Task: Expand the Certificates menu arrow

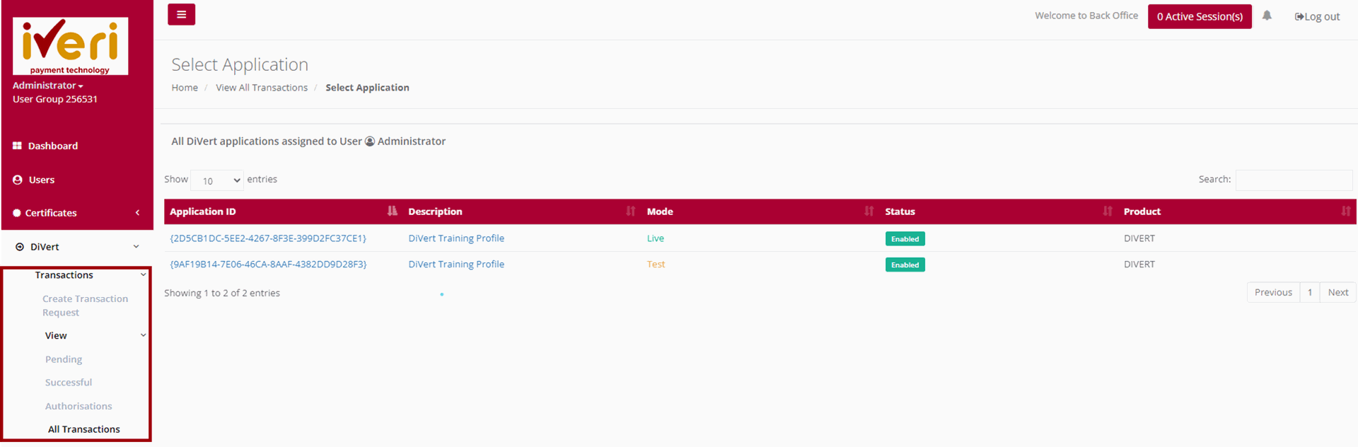Action: (x=137, y=213)
